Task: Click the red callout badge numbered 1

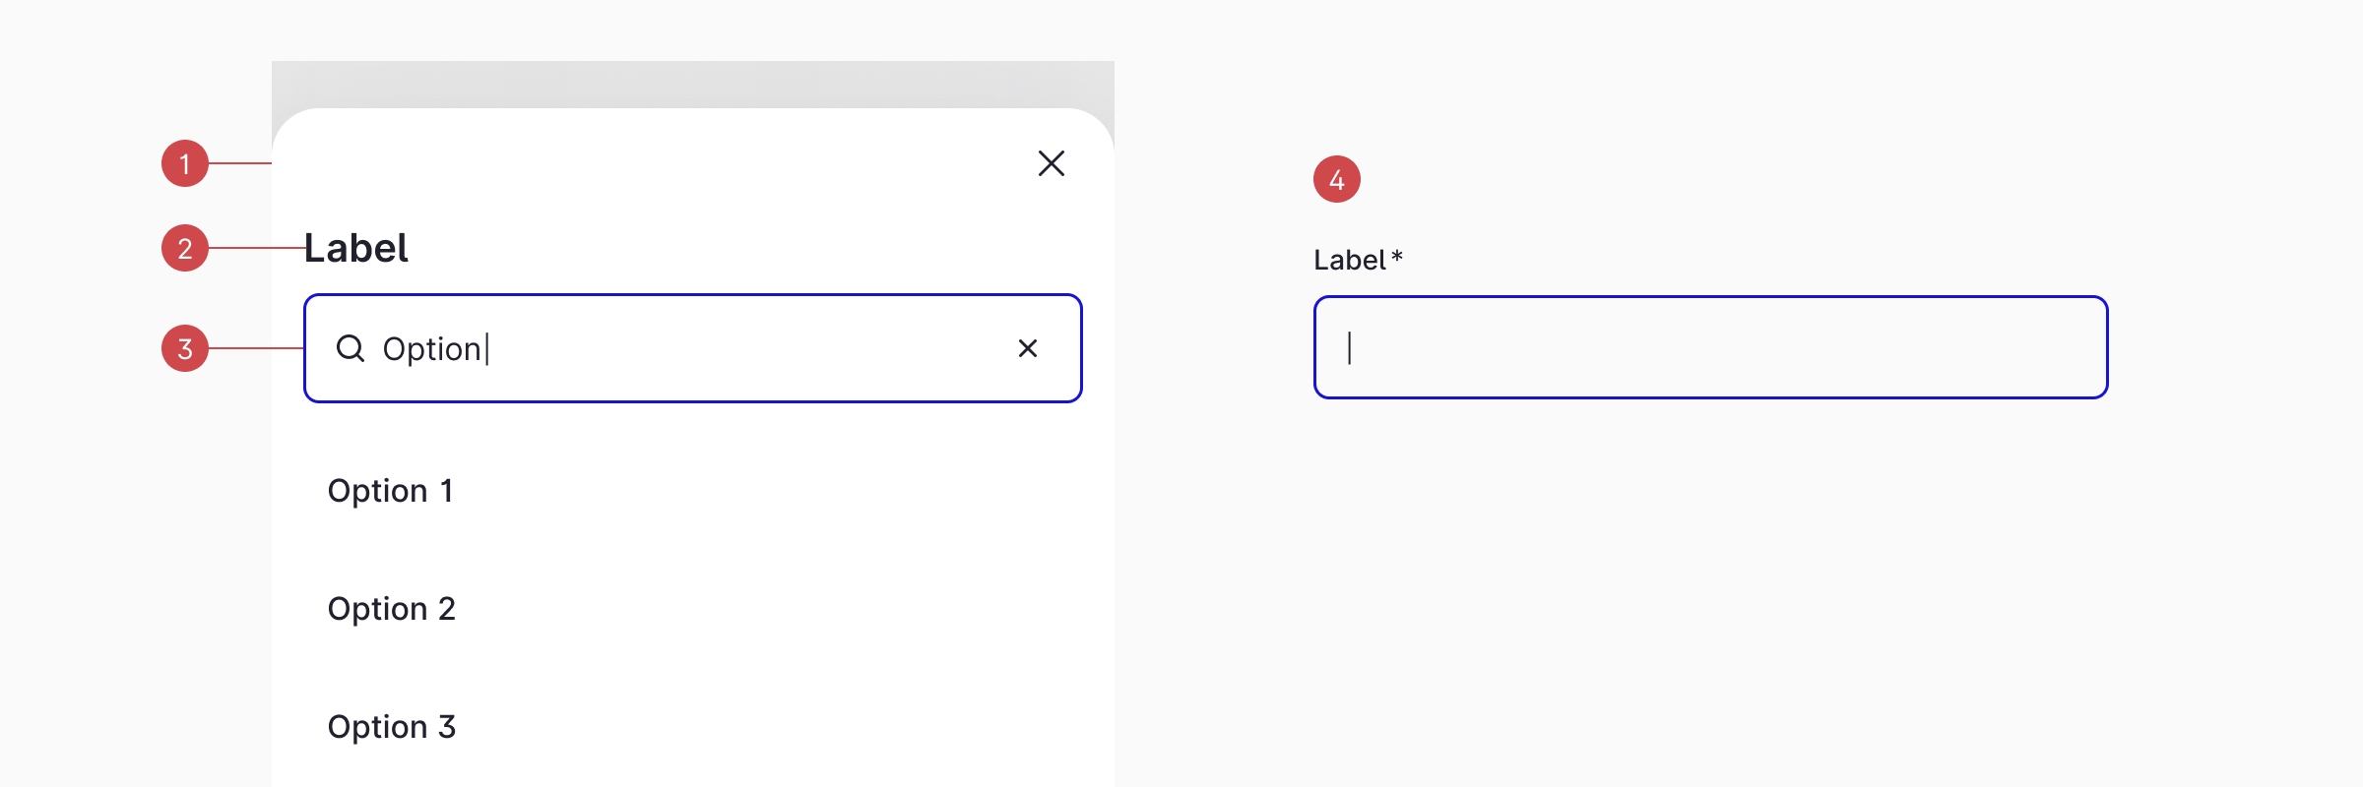Action: (x=184, y=162)
